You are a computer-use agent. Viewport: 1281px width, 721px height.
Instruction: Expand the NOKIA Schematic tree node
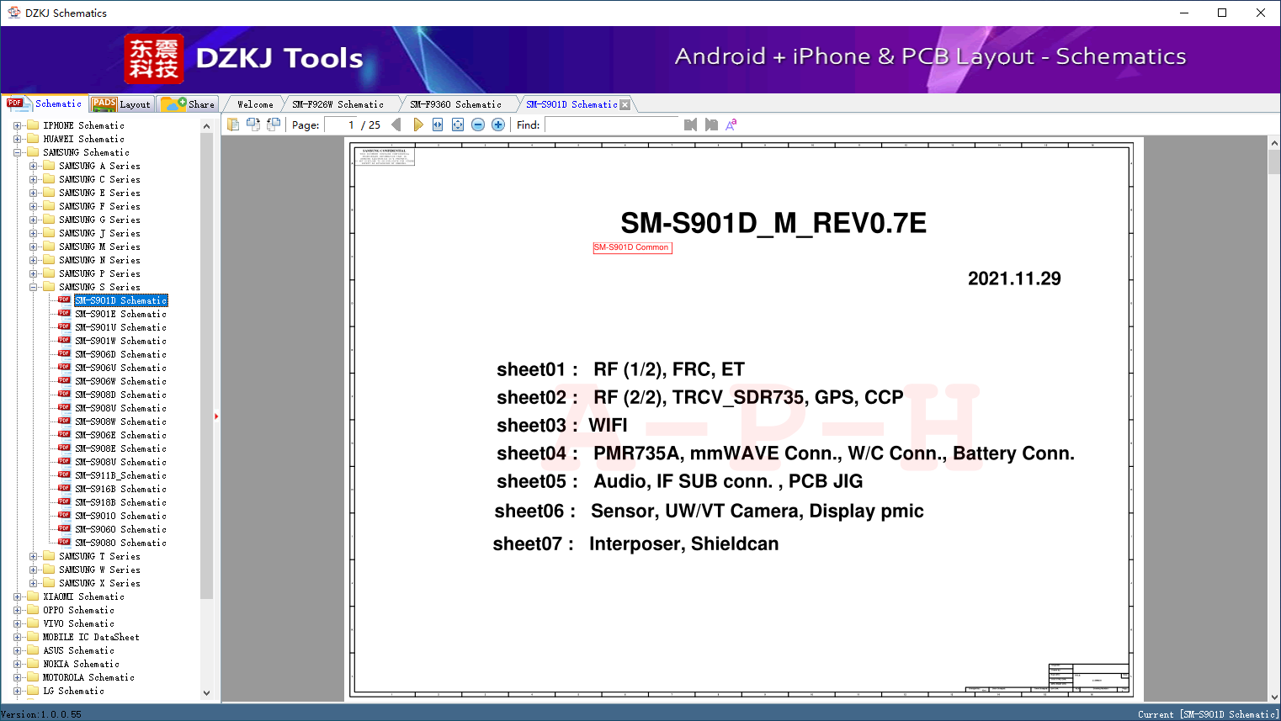[17, 664]
